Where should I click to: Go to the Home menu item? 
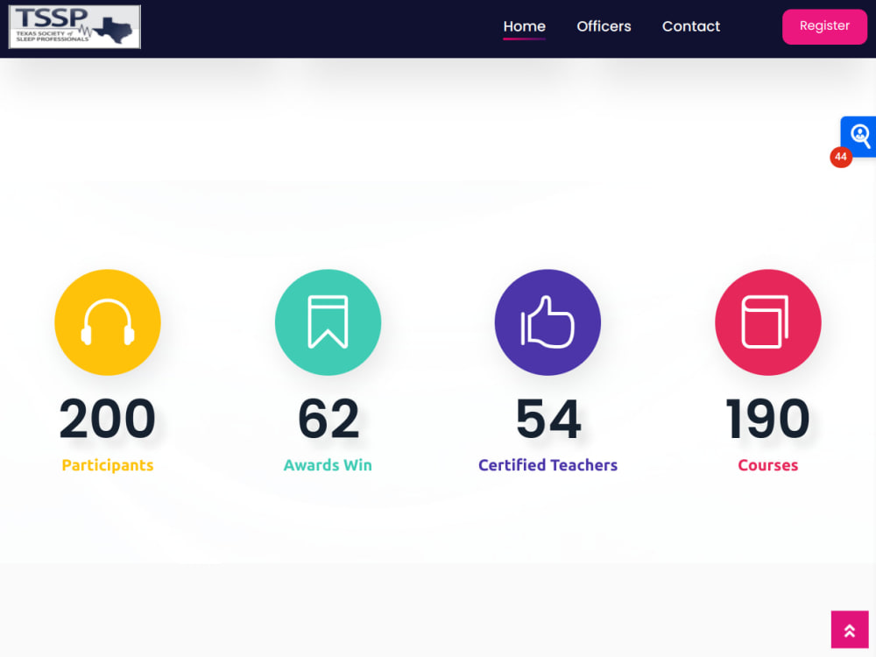524,26
